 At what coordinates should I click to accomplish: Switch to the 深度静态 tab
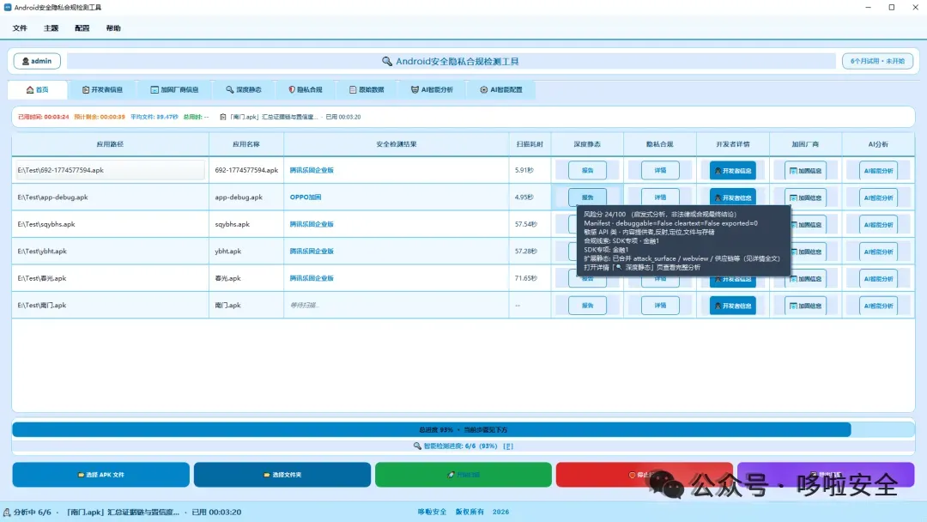point(244,89)
